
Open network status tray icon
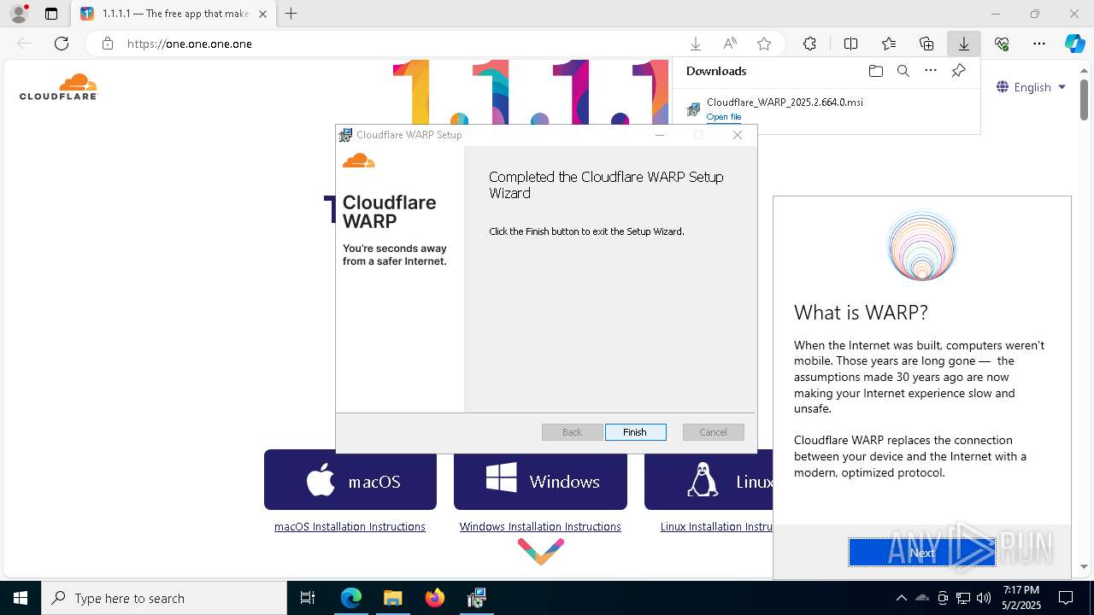click(x=963, y=598)
